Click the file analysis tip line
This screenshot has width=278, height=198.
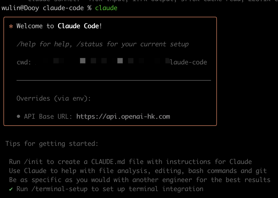(x=138, y=171)
